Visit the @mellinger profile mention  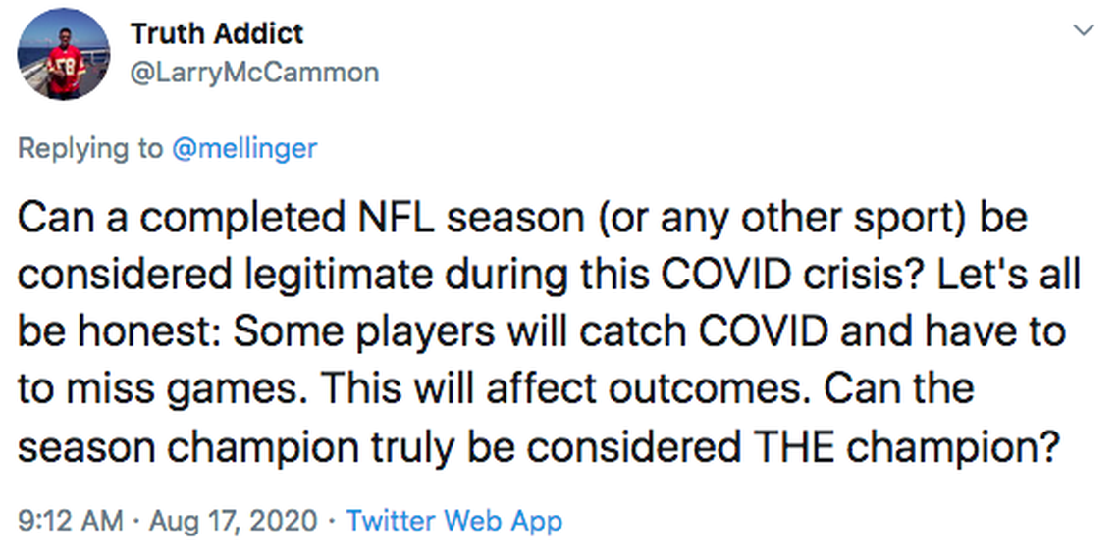[244, 148]
